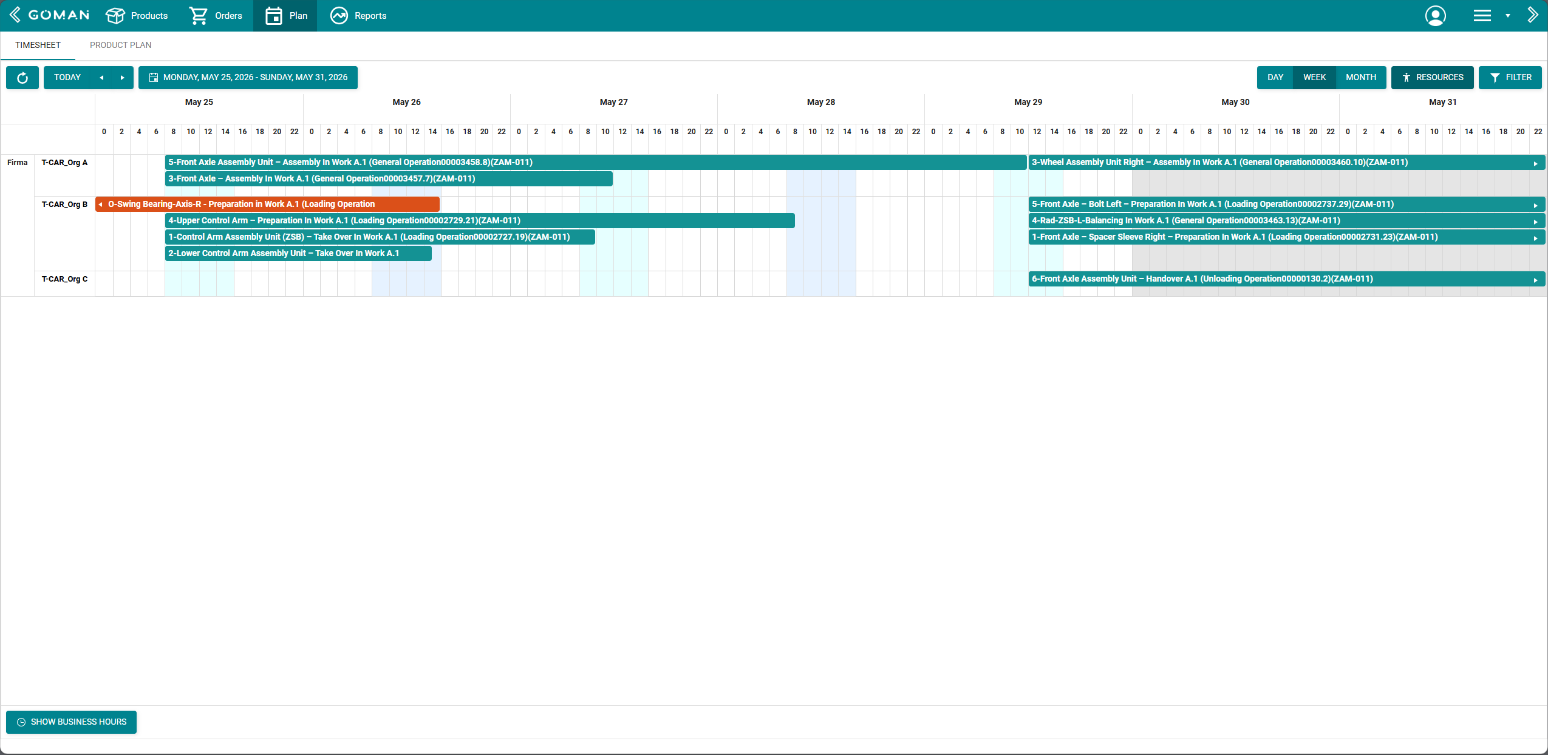Expand the dropdown caret beside hamburger menu
Viewport: 1548px width, 755px height.
click(x=1507, y=16)
